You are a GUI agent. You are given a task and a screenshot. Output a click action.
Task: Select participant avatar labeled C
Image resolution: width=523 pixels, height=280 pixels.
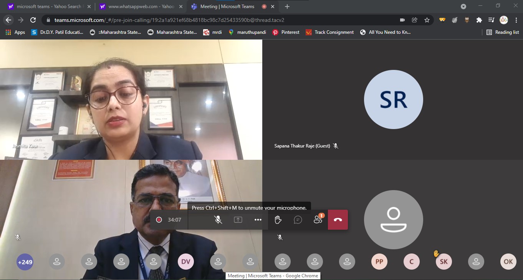click(412, 262)
